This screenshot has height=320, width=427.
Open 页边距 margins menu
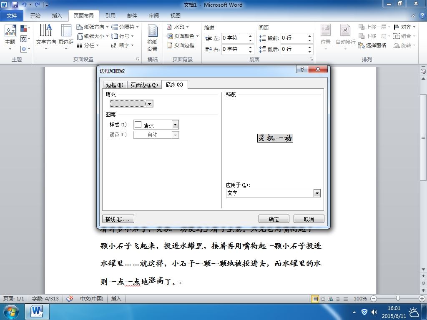click(x=66, y=37)
